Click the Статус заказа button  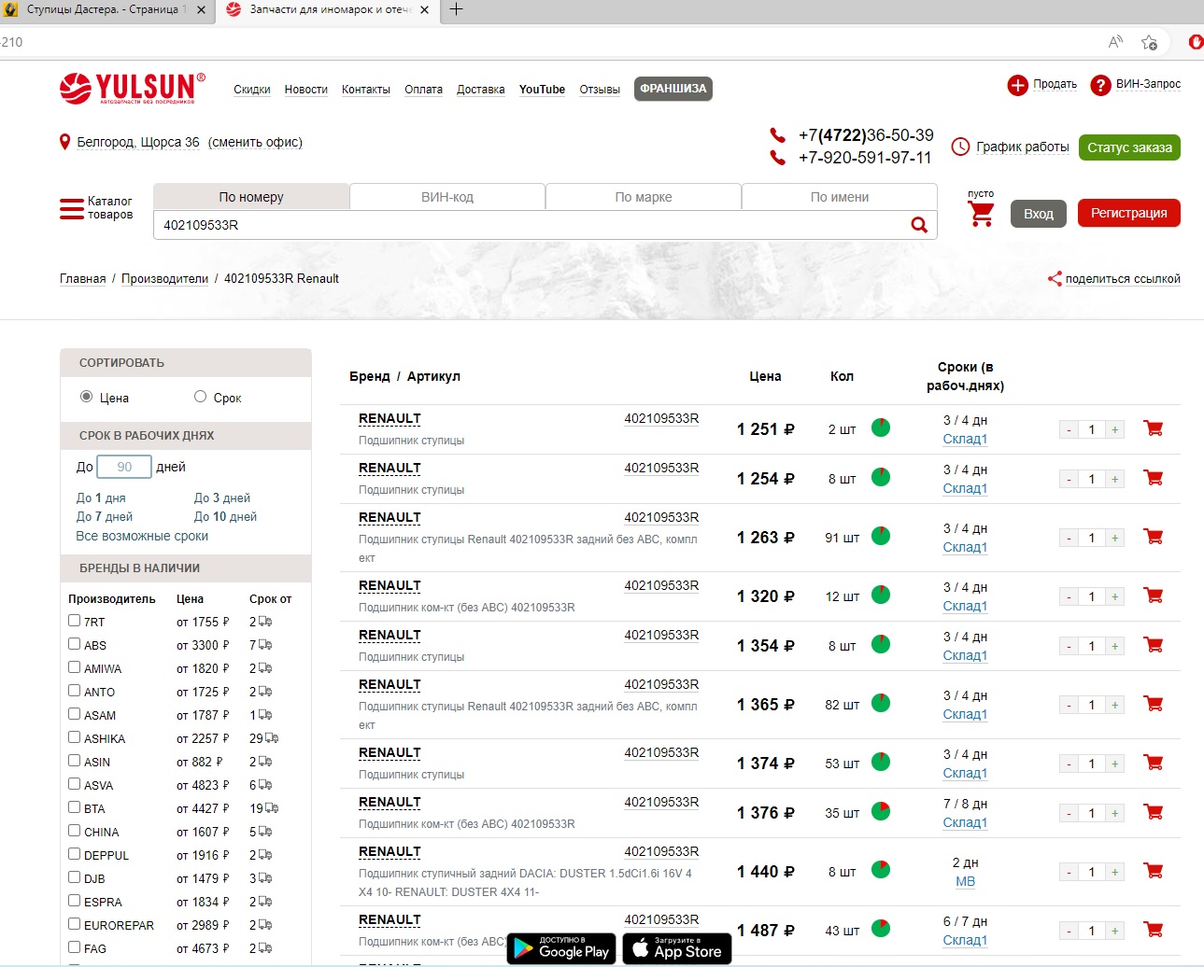(x=1129, y=147)
